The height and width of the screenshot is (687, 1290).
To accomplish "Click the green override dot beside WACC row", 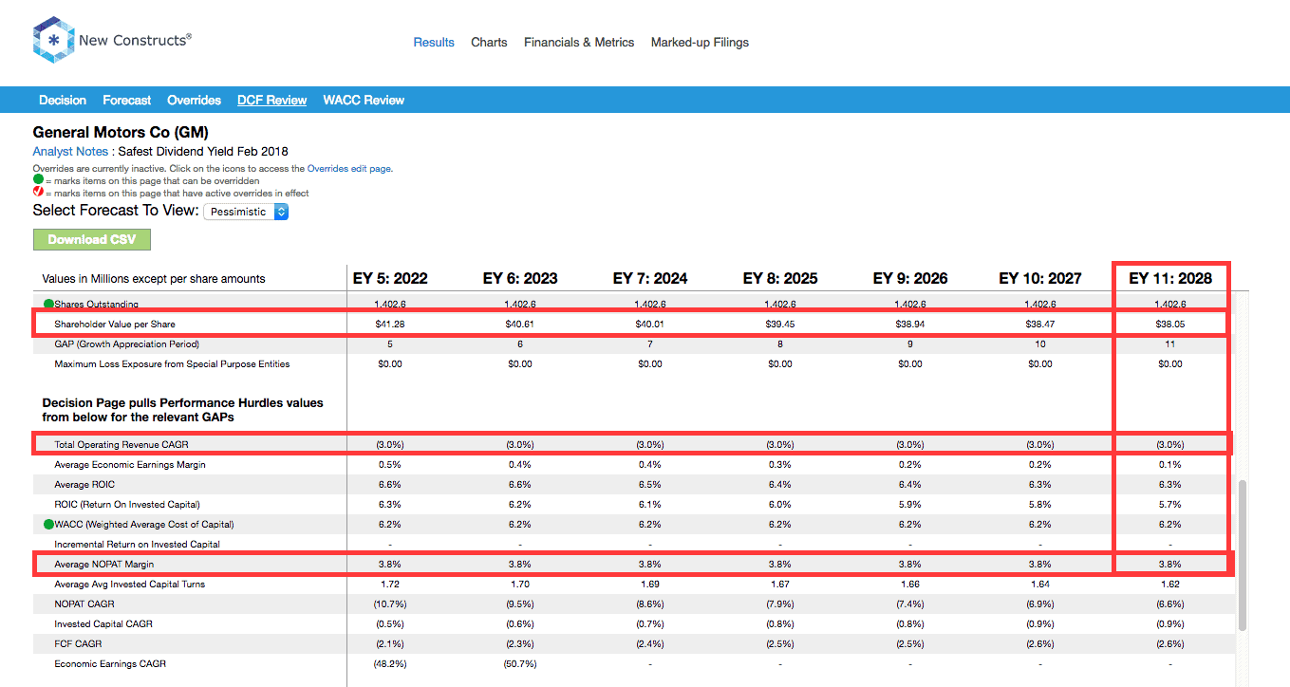I will [x=48, y=524].
